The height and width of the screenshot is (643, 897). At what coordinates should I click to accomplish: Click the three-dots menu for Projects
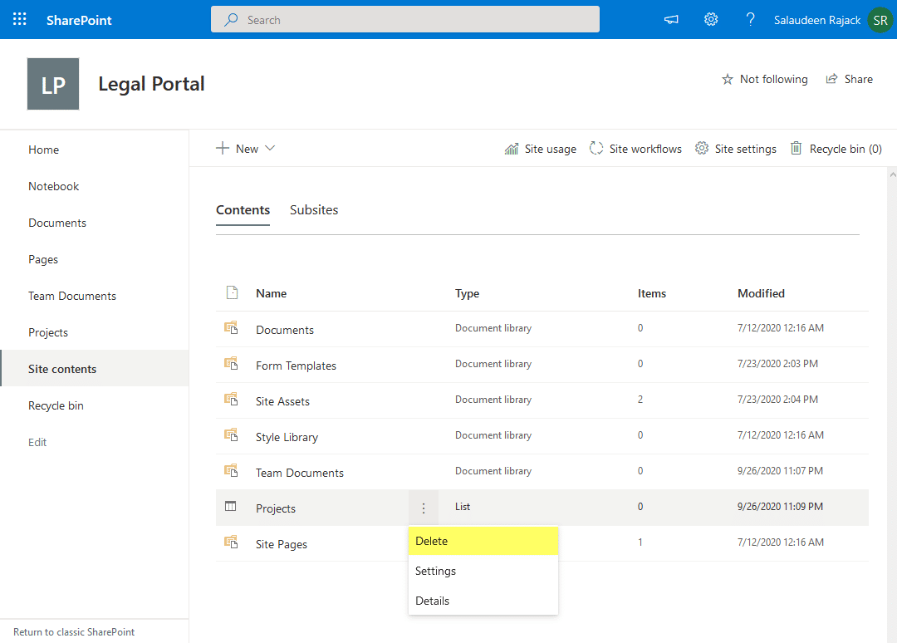click(x=424, y=508)
